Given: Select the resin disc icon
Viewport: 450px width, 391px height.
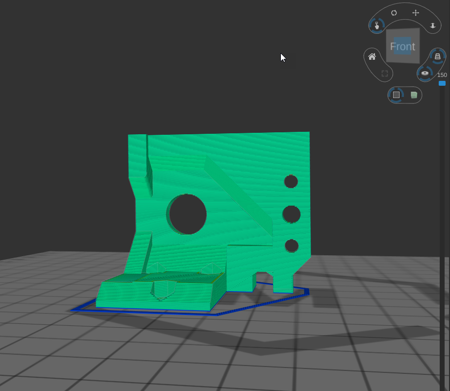Looking at the screenshot, I should pyautogui.click(x=425, y=73).
